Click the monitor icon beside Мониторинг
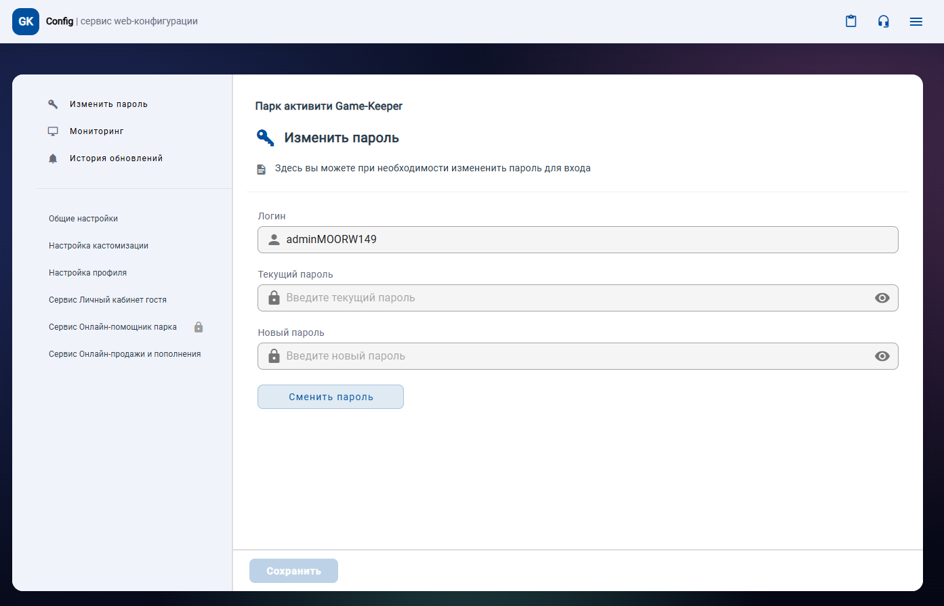Viewport: 944px width, 606px height. pos(53,131)
